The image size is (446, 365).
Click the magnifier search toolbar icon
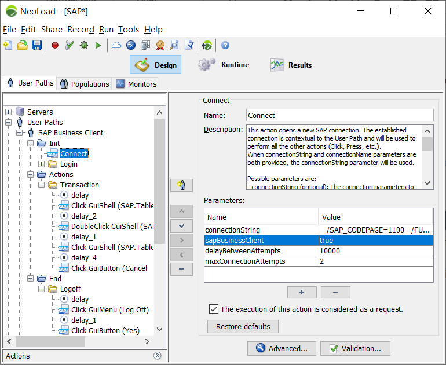pos(174,45)
